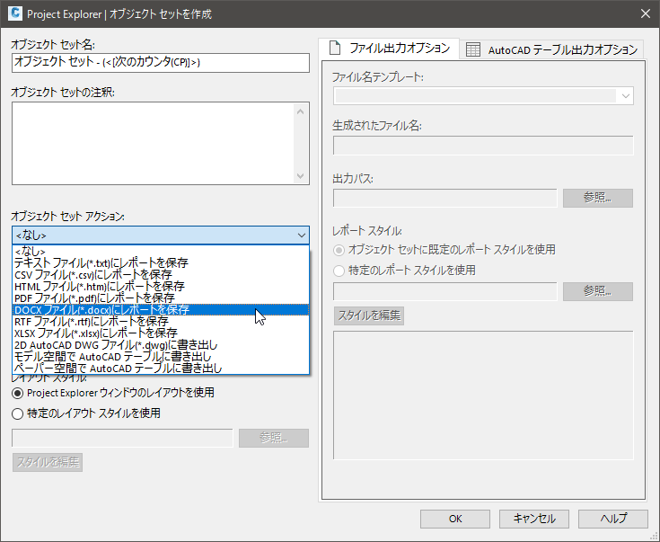Choose XLSX ファイル(*.xlsx)にレポートを保存
The height and width of the screenshot is (542, 660).
[161, 333]
